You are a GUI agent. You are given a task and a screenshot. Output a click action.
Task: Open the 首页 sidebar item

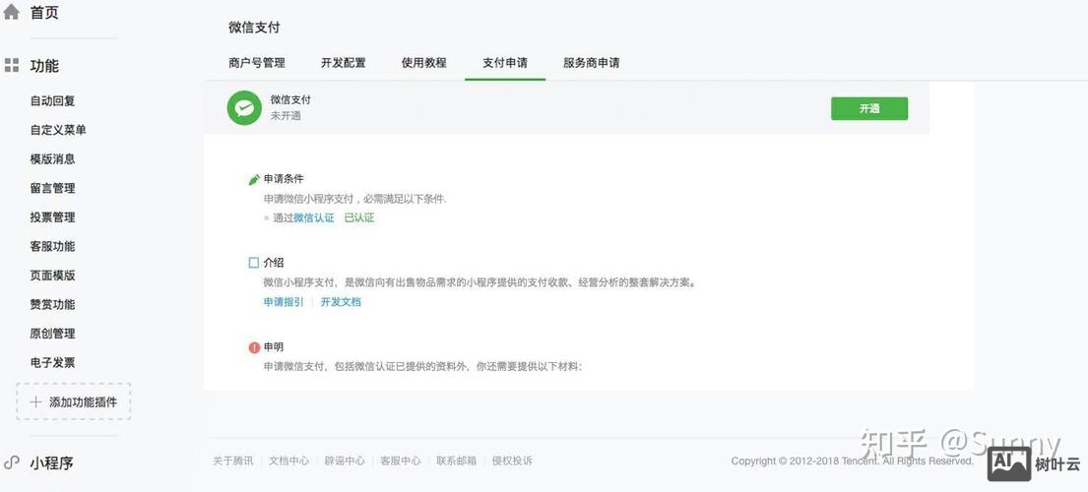44,13
